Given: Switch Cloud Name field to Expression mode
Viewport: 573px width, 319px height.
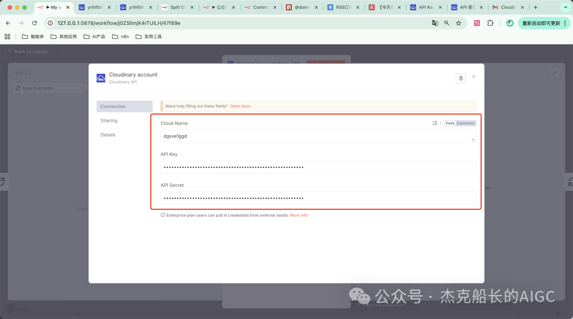Looking at the screenshot, I should point(466,123).
